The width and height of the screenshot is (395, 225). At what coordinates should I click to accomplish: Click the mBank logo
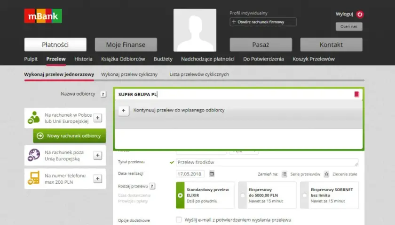pyautogui.click(x=43, y=16)
